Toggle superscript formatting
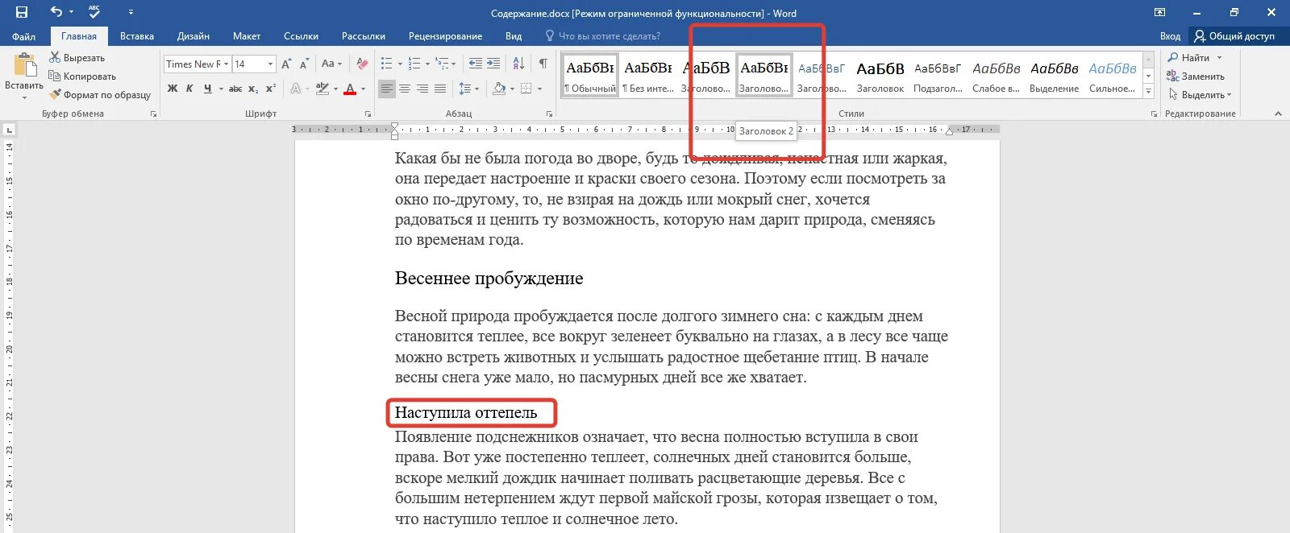This screenshot has height=533, width=1290. 271,89
